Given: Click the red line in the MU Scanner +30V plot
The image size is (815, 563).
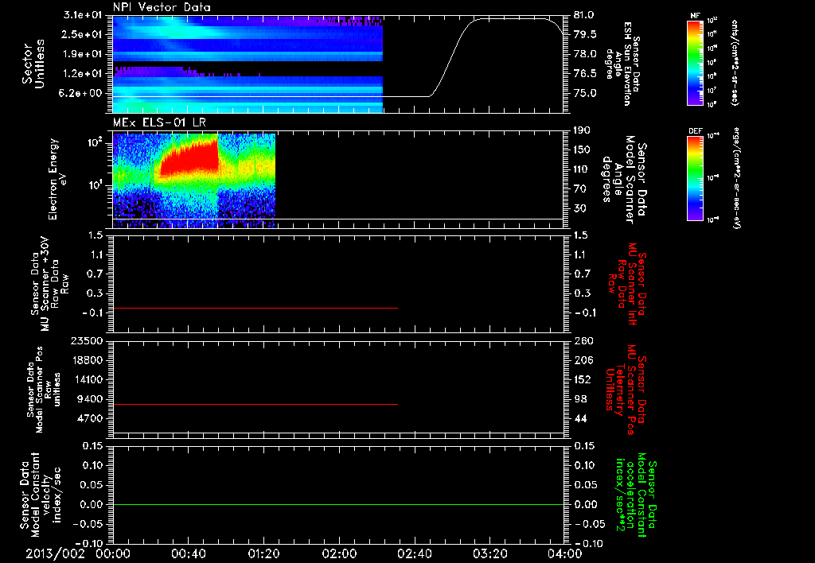Looking at the screenshot, I should tap(255, 308).
